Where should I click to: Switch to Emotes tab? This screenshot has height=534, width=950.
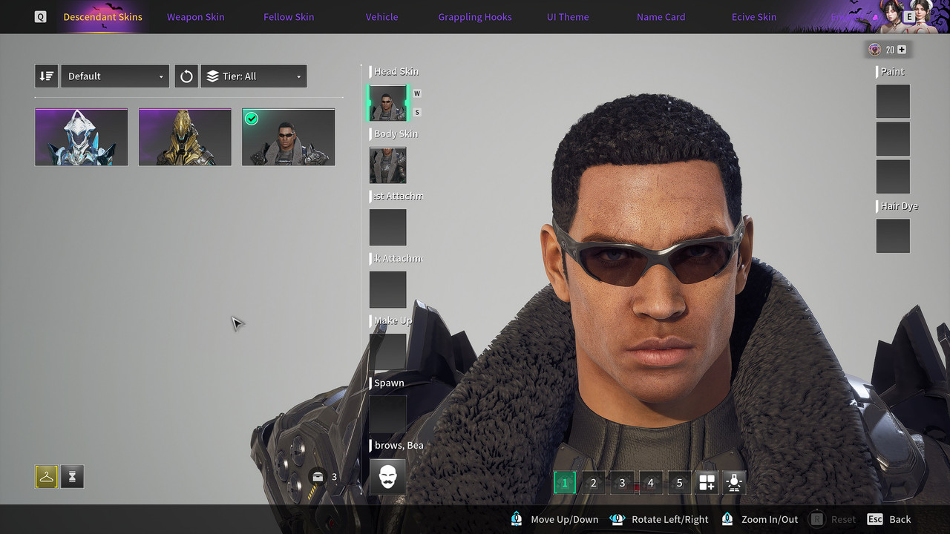point(847,16)
